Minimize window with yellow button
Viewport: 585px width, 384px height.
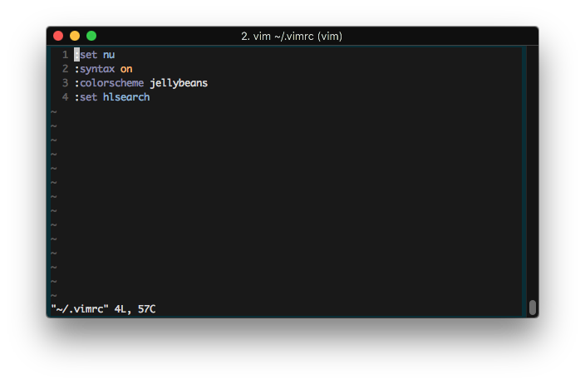tap(75, 36)
